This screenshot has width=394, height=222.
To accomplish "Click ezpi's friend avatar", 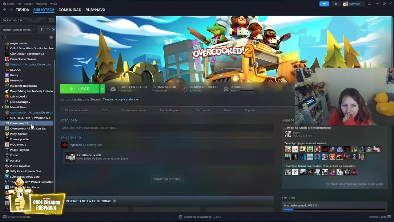I will 288,134.
